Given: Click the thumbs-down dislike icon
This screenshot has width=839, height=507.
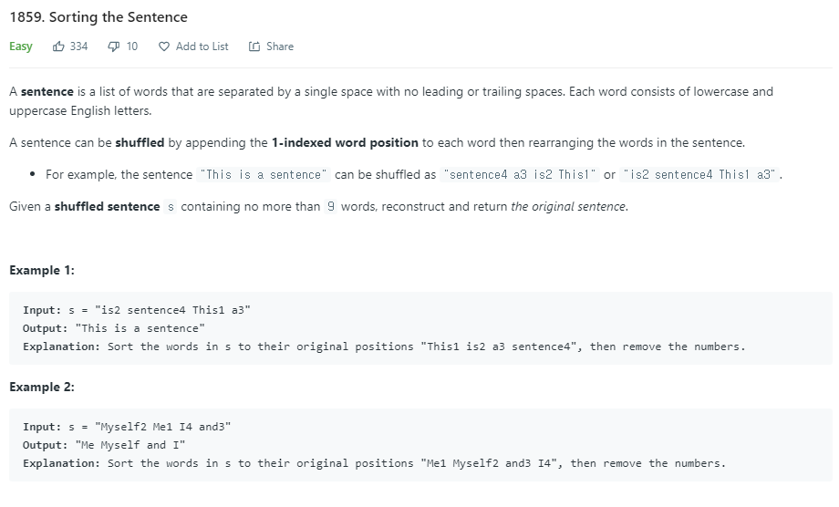Looking at the screenshot, I should (x=113, y=47).
